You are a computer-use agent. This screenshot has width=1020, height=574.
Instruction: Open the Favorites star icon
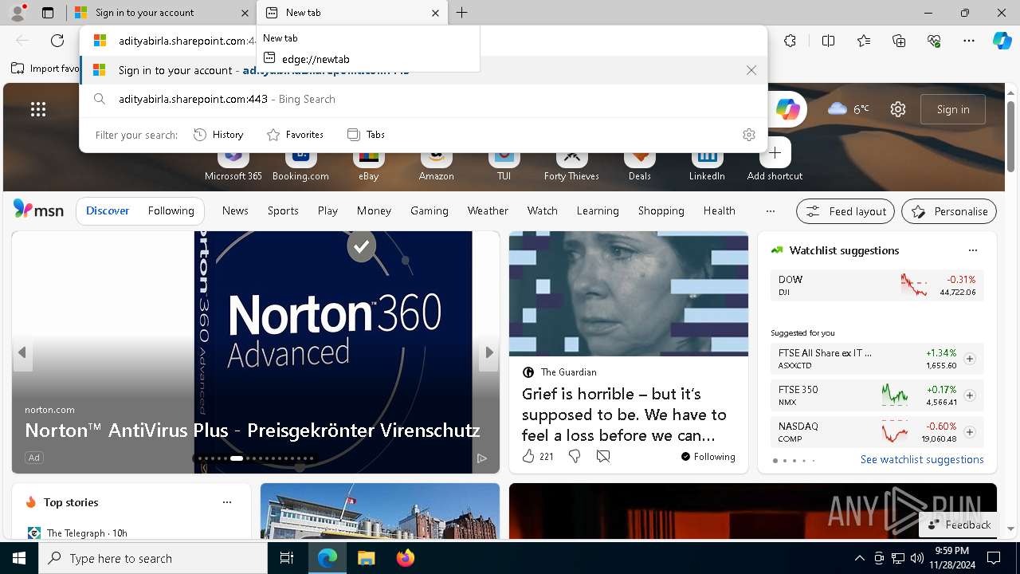[864, 41]
